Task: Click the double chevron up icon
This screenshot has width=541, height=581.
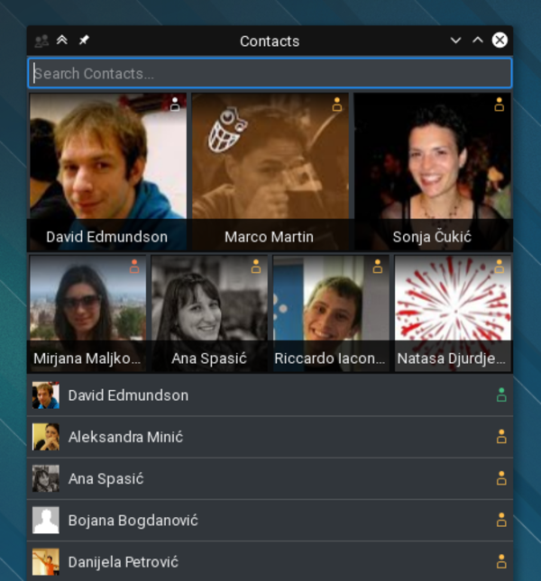Action: click(62, 40)
